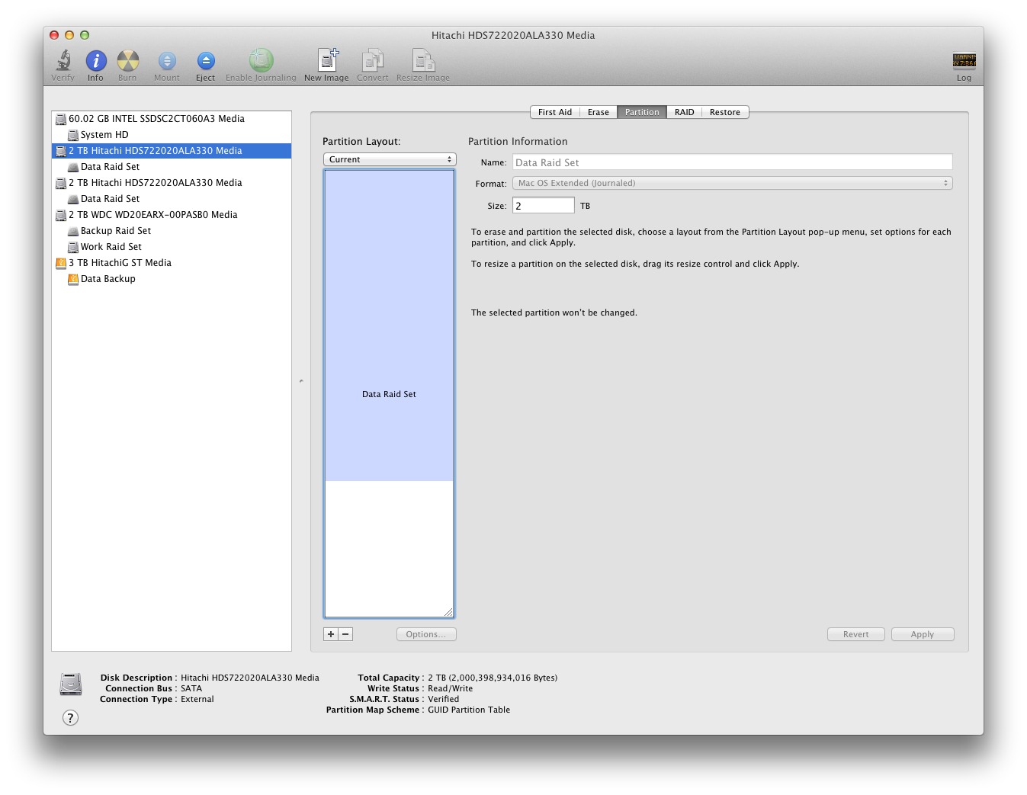Click the disk drive icon near Disk Description
The image size is (1027, 795).
(71, 684)
